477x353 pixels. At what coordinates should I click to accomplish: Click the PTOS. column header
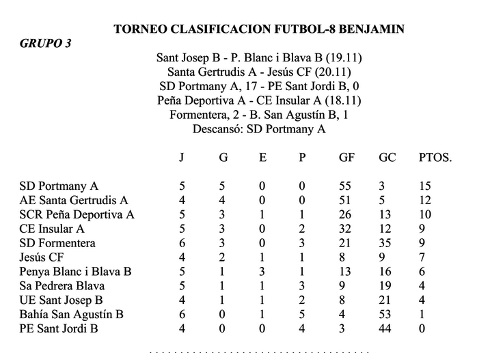click(x=435, y=158)
